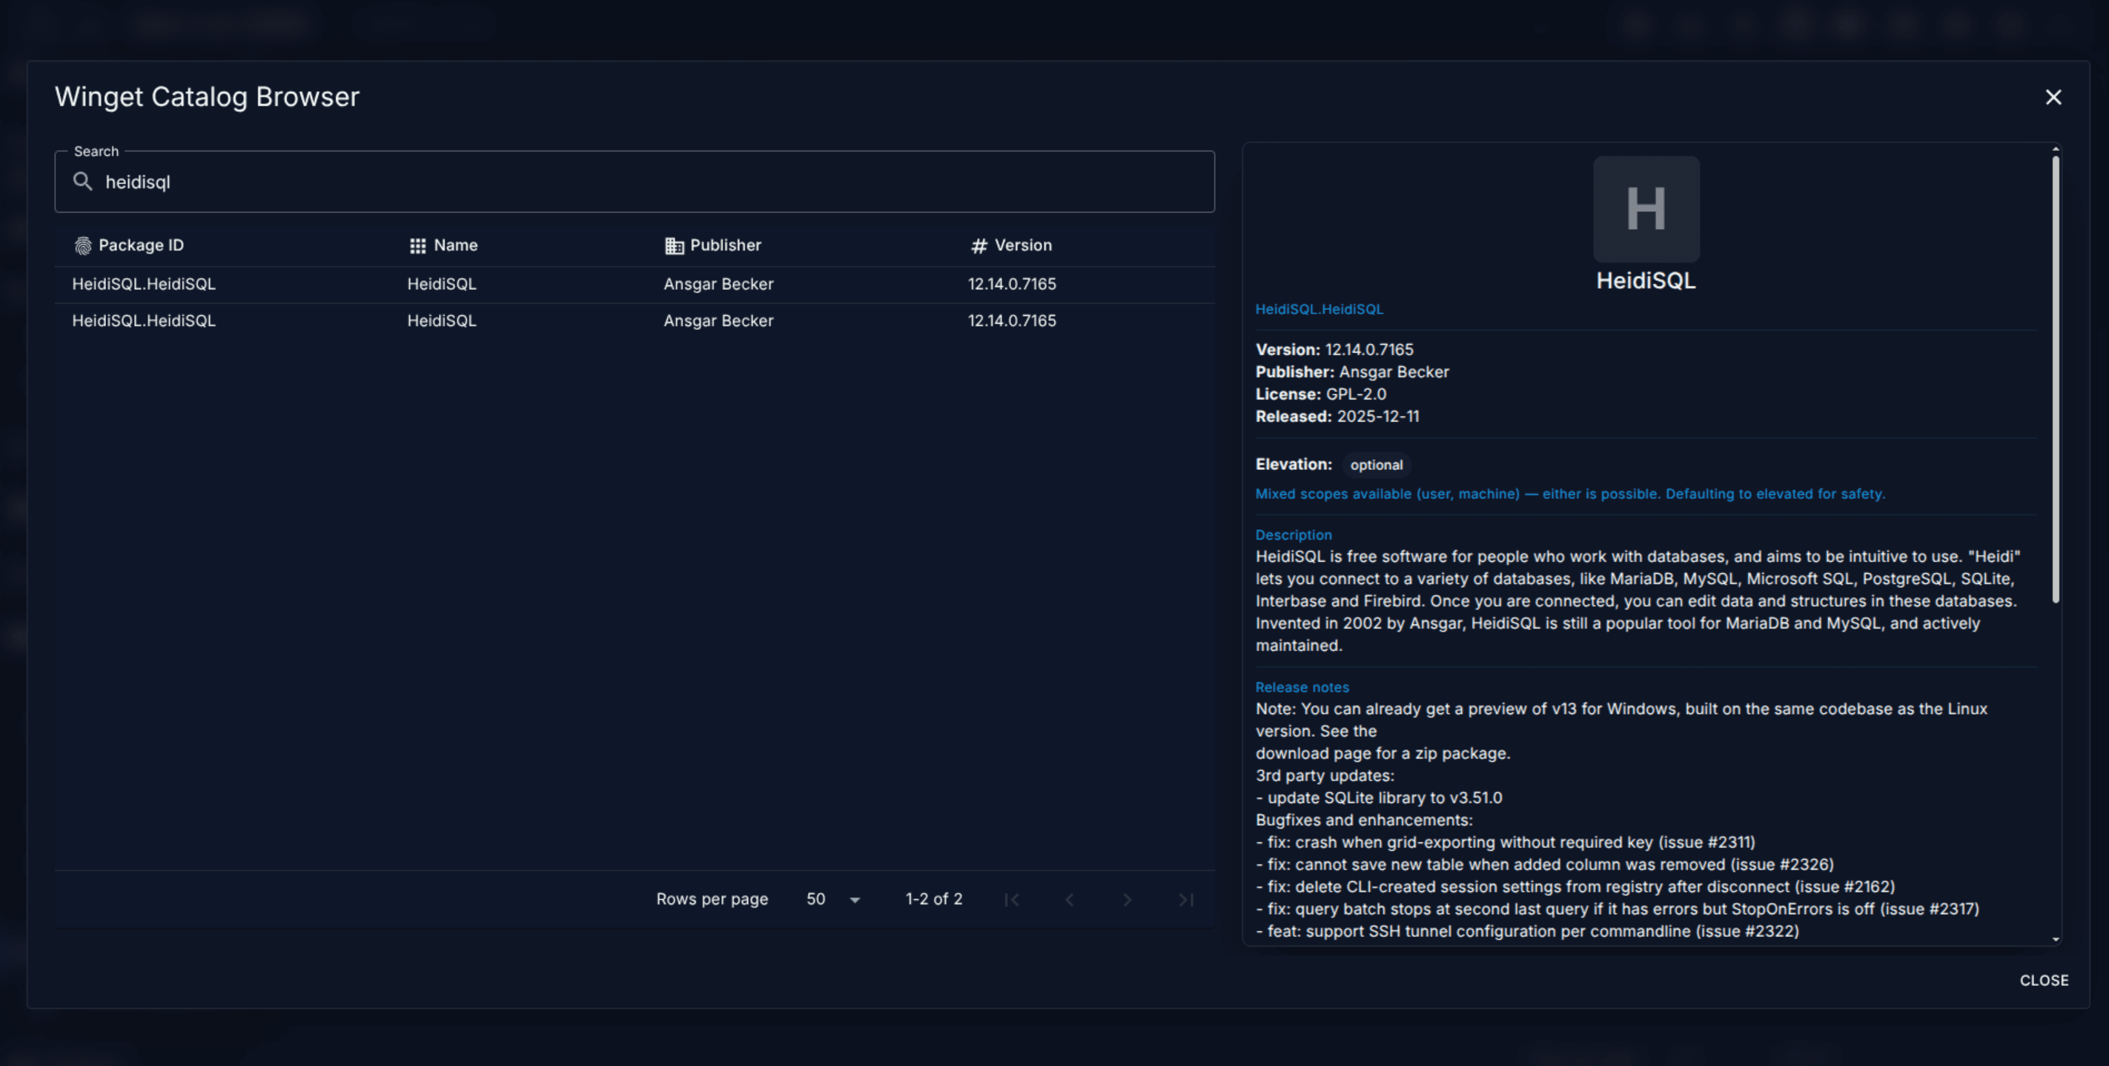Click the Name column grid icon
Screen dimensions: 2109x1066
click(x=417, y=245)
